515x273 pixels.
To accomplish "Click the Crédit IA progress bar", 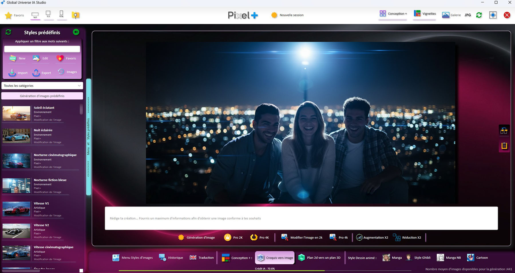I will (265, 270).
